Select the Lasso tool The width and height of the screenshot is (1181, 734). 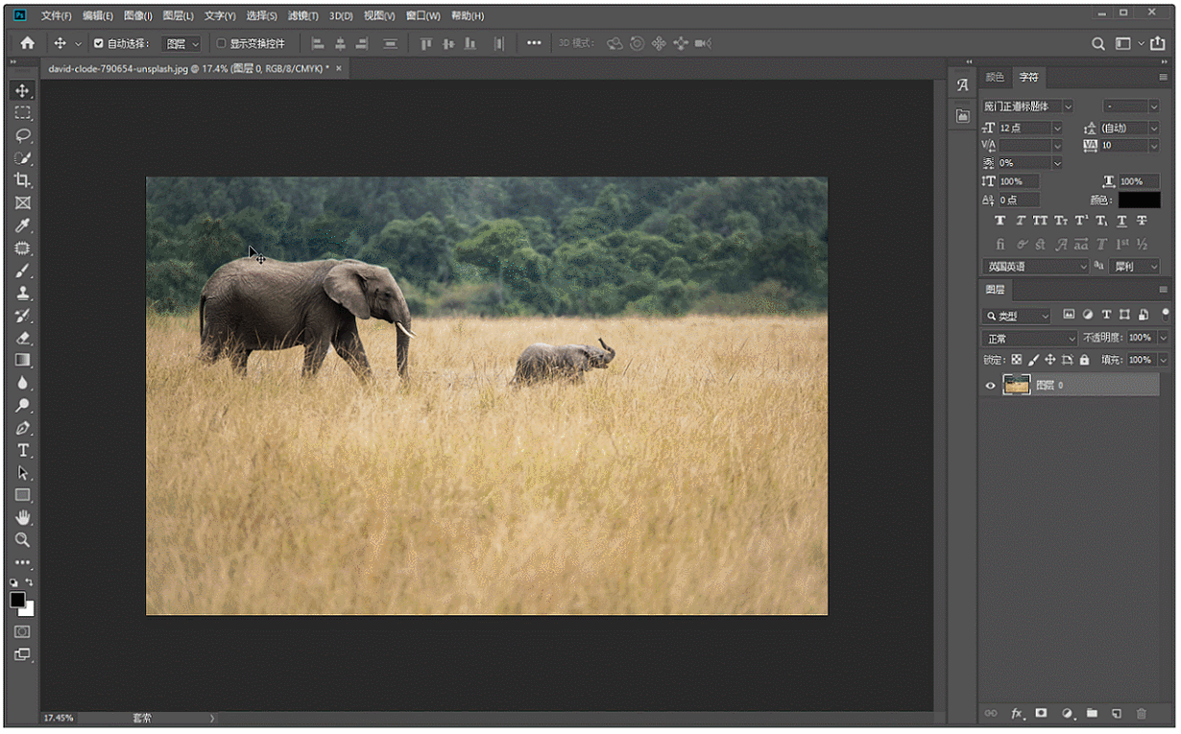22,135
